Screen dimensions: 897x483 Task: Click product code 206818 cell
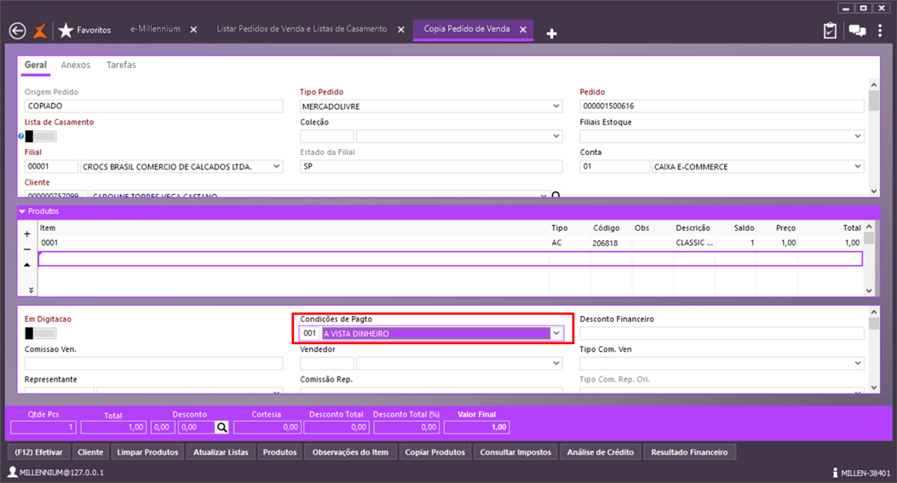605,243
